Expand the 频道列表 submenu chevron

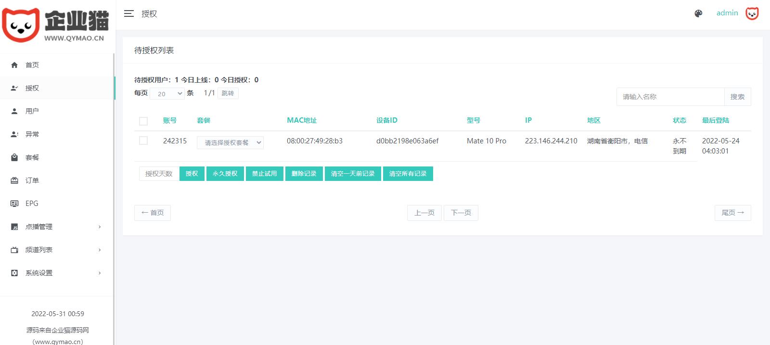[x=100, y=250]
